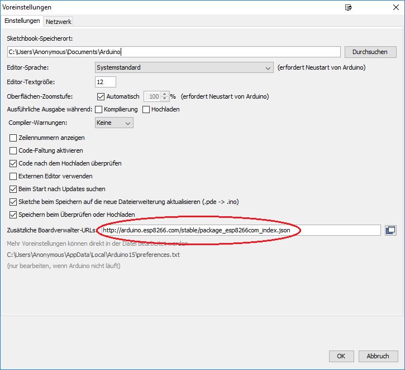The width and height of the screenshot is (405, 370).
Task: Click the 'Compiler-Warnungen:' label
Action: (38, 123)
